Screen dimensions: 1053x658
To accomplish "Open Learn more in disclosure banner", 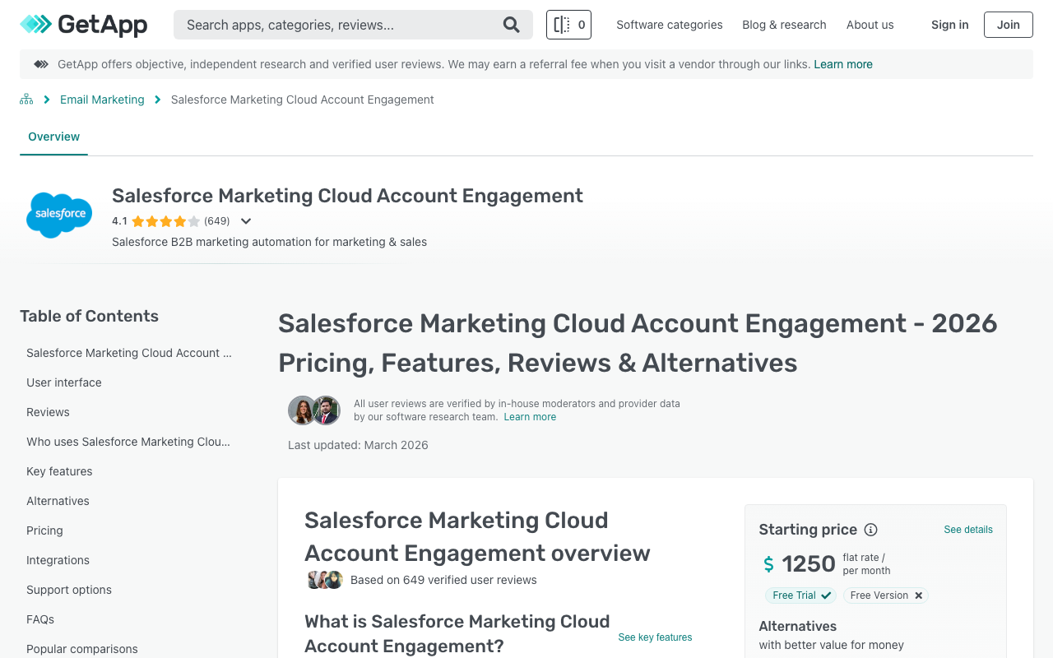I will pos(843,64).
